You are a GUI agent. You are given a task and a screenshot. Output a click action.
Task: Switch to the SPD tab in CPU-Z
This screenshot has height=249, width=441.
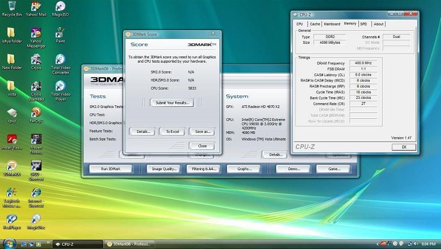coord(364,24)
